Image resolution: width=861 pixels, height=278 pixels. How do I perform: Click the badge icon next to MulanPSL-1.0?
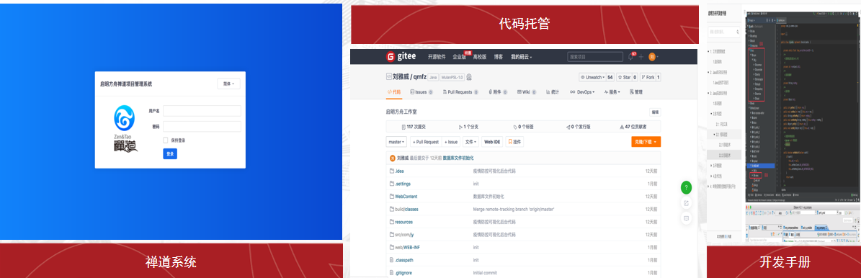pos(469,77)
